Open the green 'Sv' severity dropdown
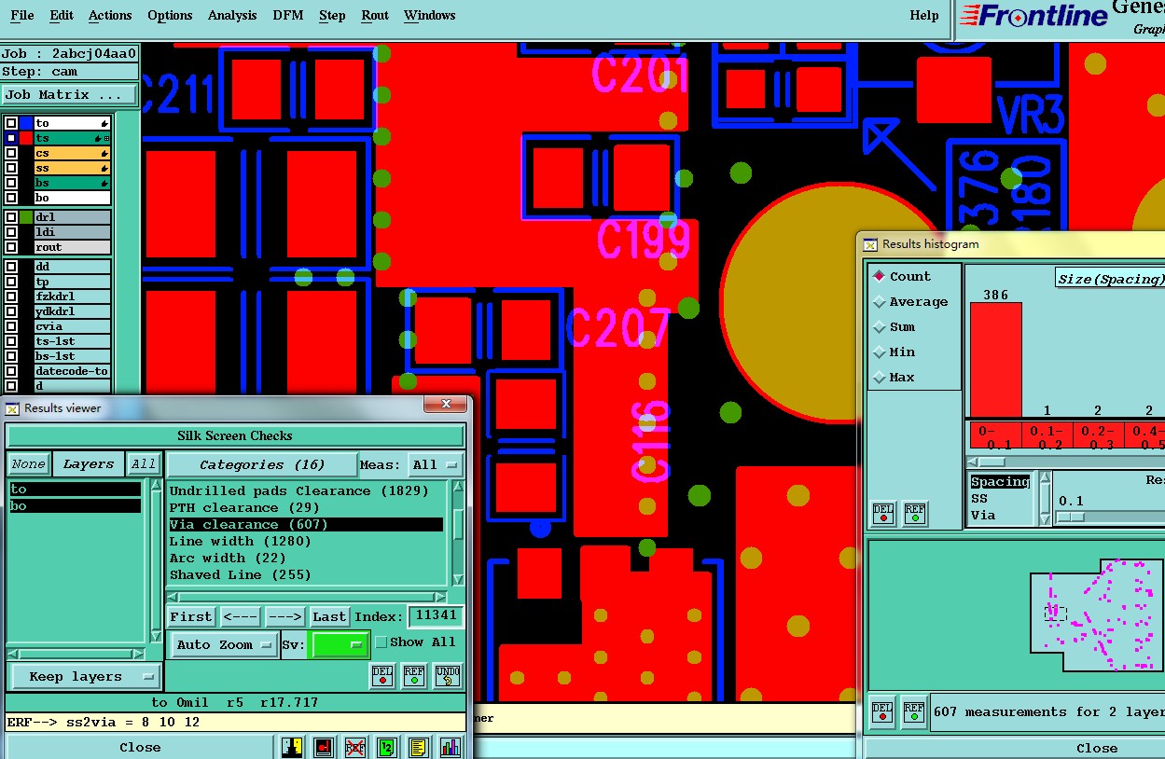This screenshot has height=759, width=1165. [x=340, y=644]
